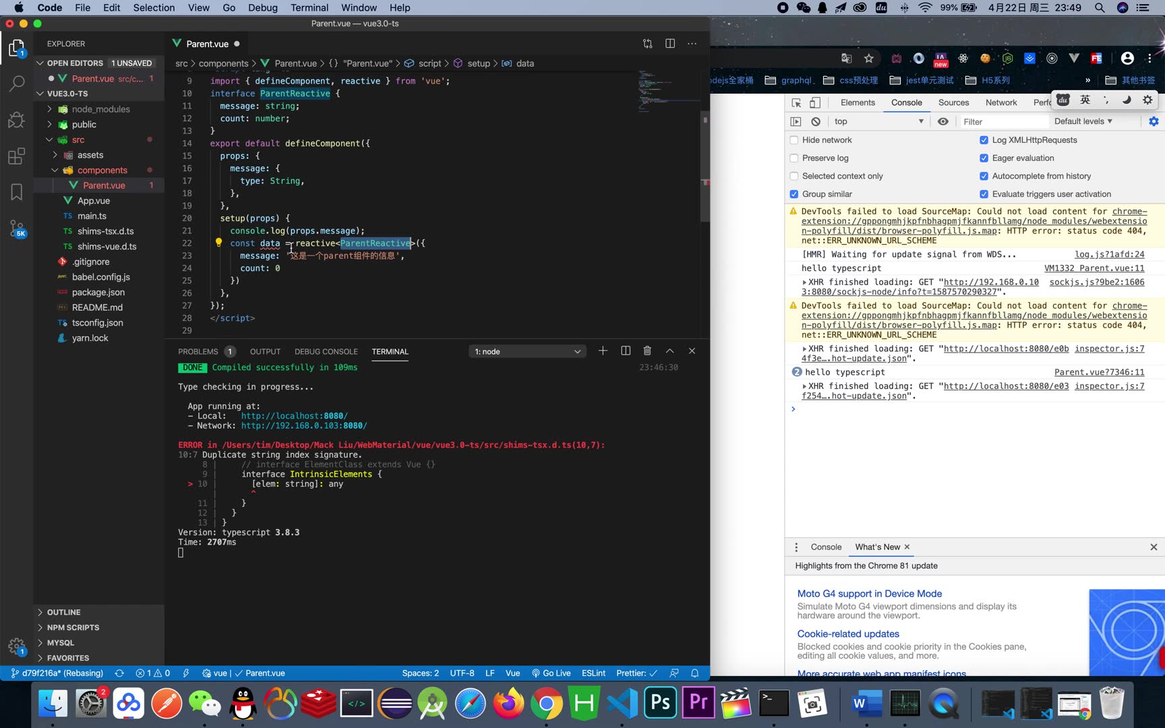Image resolution: width=1165 pixels, height=728 pixels.
Task: Clear the DevTools console
Action: (x=816, y=121)
